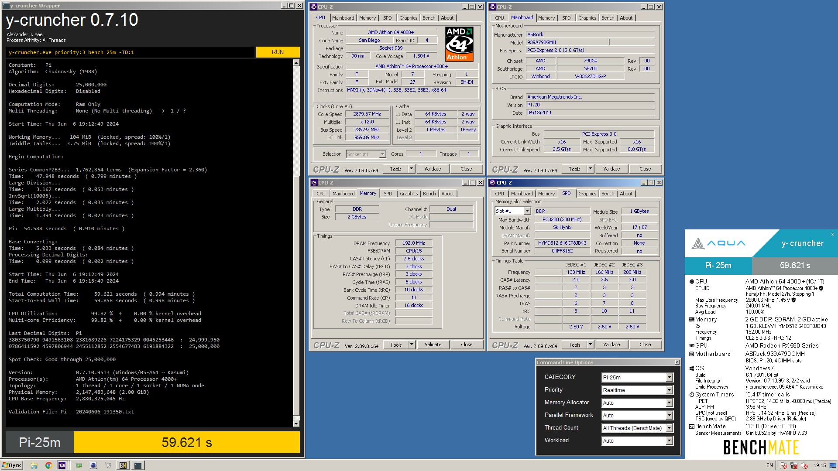Click the y-cruncher output scrollbar down arrow

click(296, 423)
